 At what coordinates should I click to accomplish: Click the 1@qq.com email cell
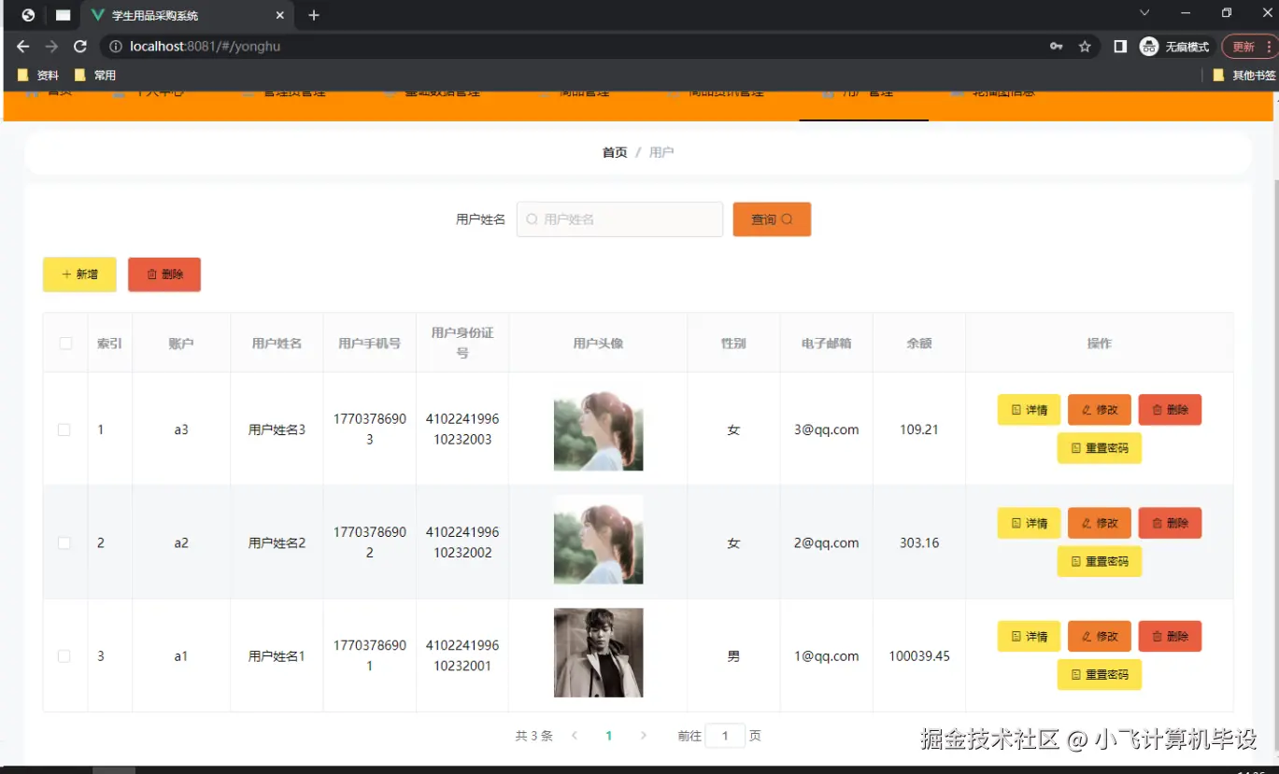[x=827, y=656]
